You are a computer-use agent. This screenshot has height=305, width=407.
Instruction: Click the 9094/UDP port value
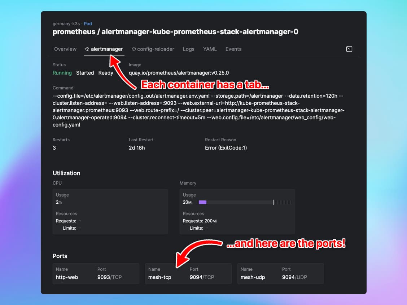[x=295, y=277]
